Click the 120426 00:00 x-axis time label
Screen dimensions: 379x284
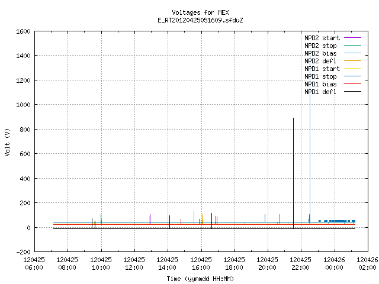(x=334, y=264)
